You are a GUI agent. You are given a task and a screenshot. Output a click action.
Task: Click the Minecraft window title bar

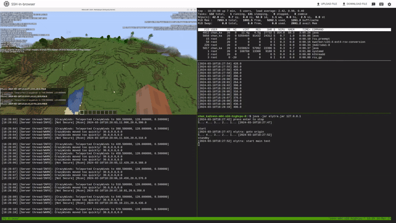coord(98,10)
